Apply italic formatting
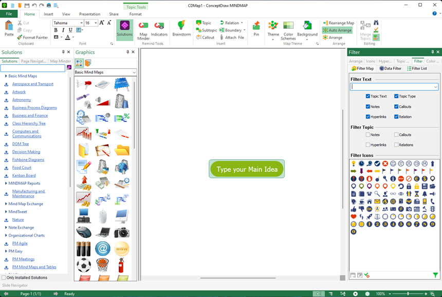Viewport: 442px width, 297px height. pyautogui.click(x=63, y=30)
